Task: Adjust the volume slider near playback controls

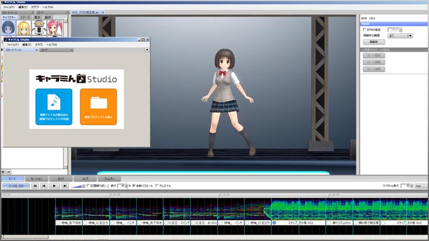Action: [77, 186]
